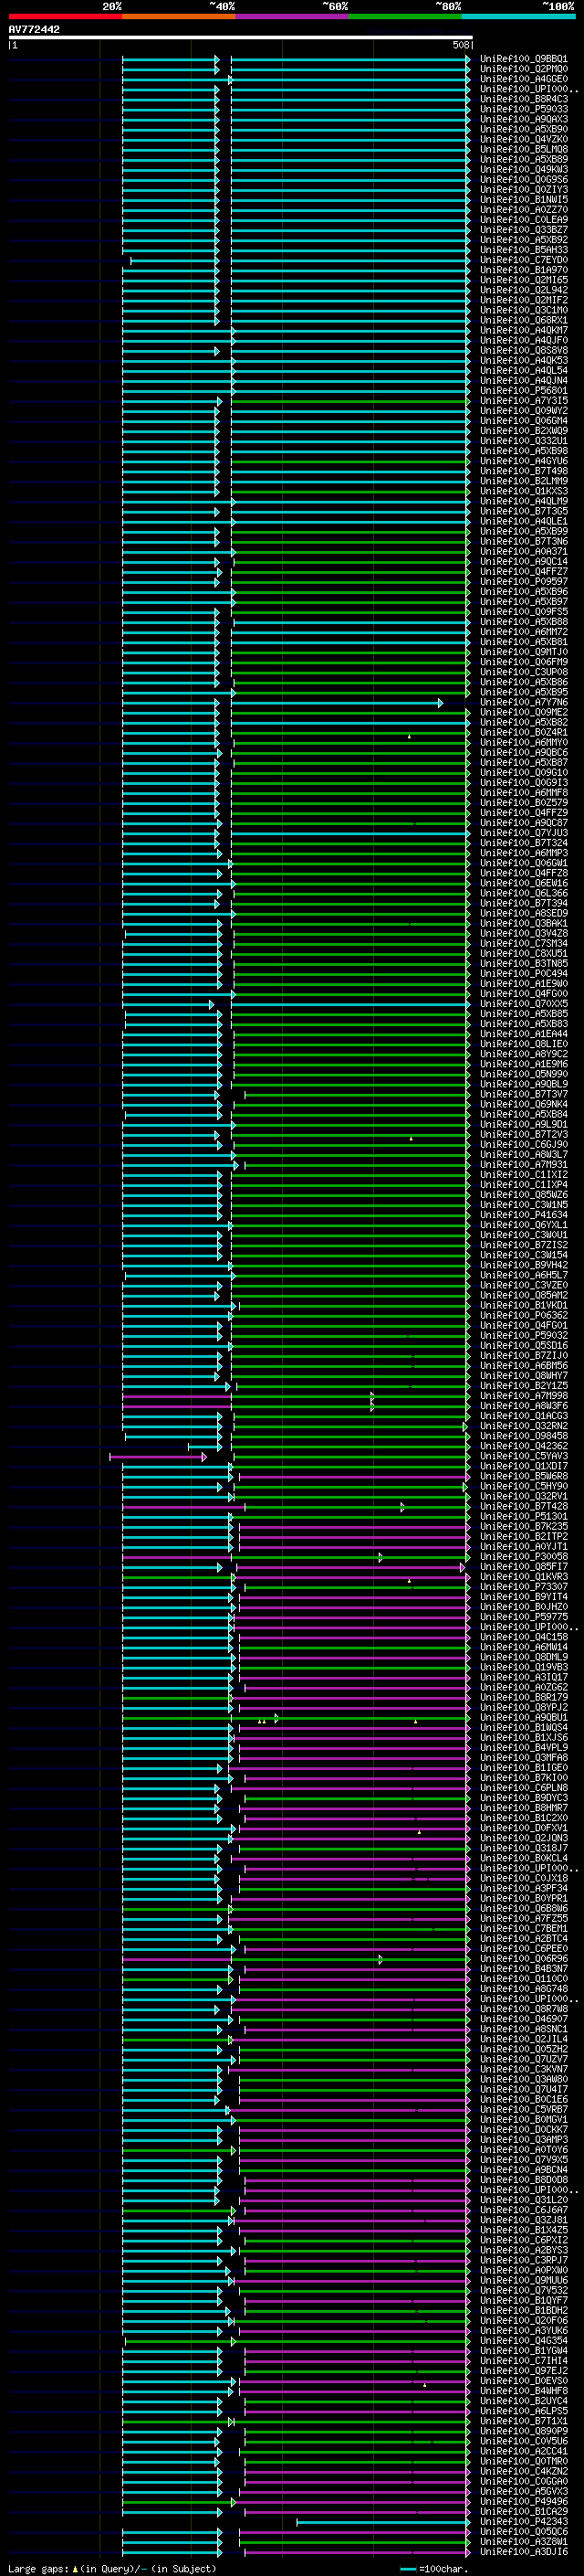Open the UniRef100_B2XWQ9 hit
Image resolution: width=584 pixels, height=2576 pixels.
pos(524,431)
